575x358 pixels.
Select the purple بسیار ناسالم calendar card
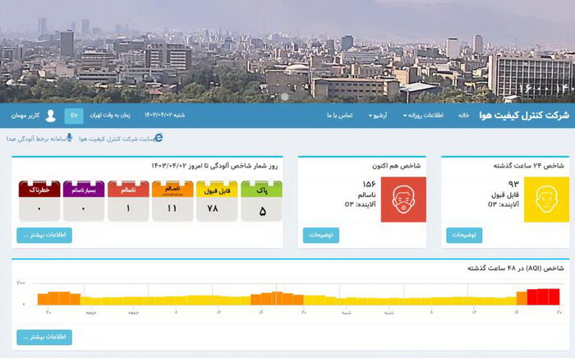tap(84, 201)
